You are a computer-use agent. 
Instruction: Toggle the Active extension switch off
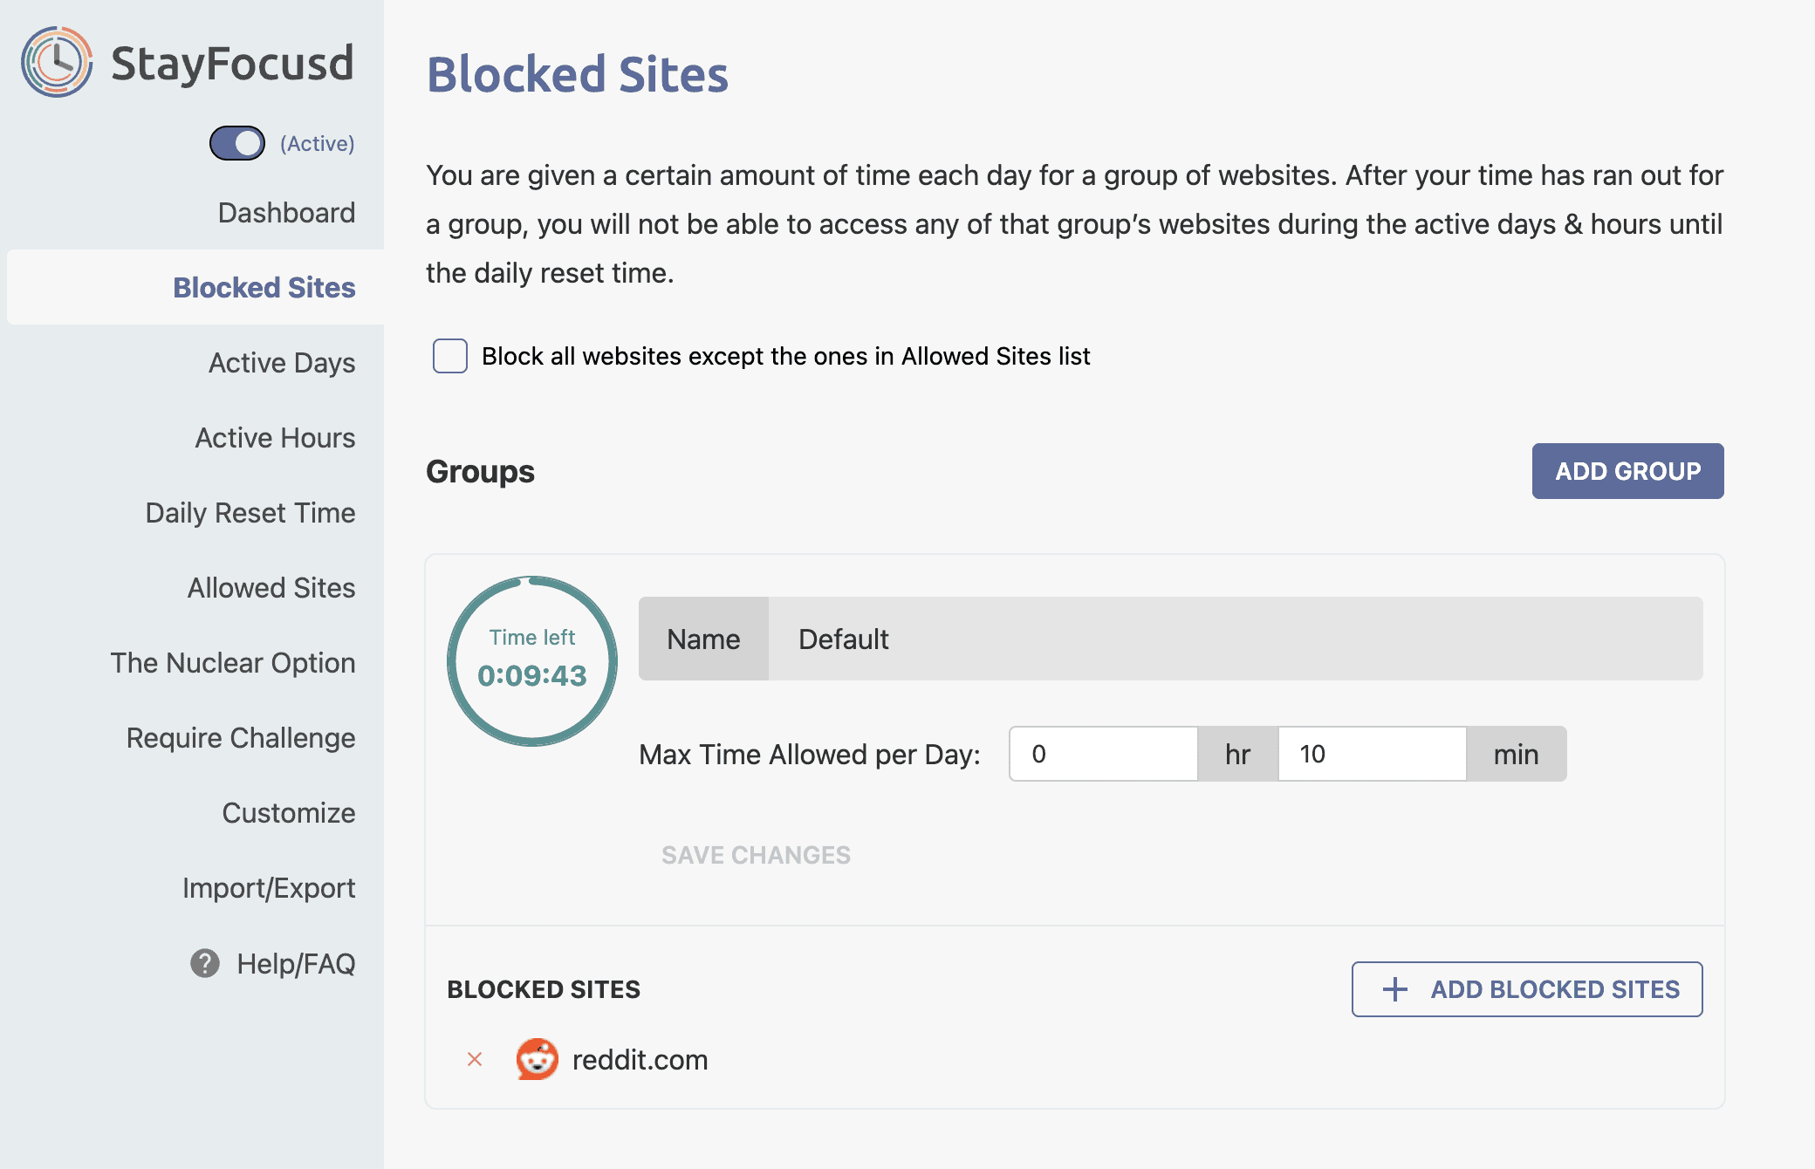click(x=237, y=143)
